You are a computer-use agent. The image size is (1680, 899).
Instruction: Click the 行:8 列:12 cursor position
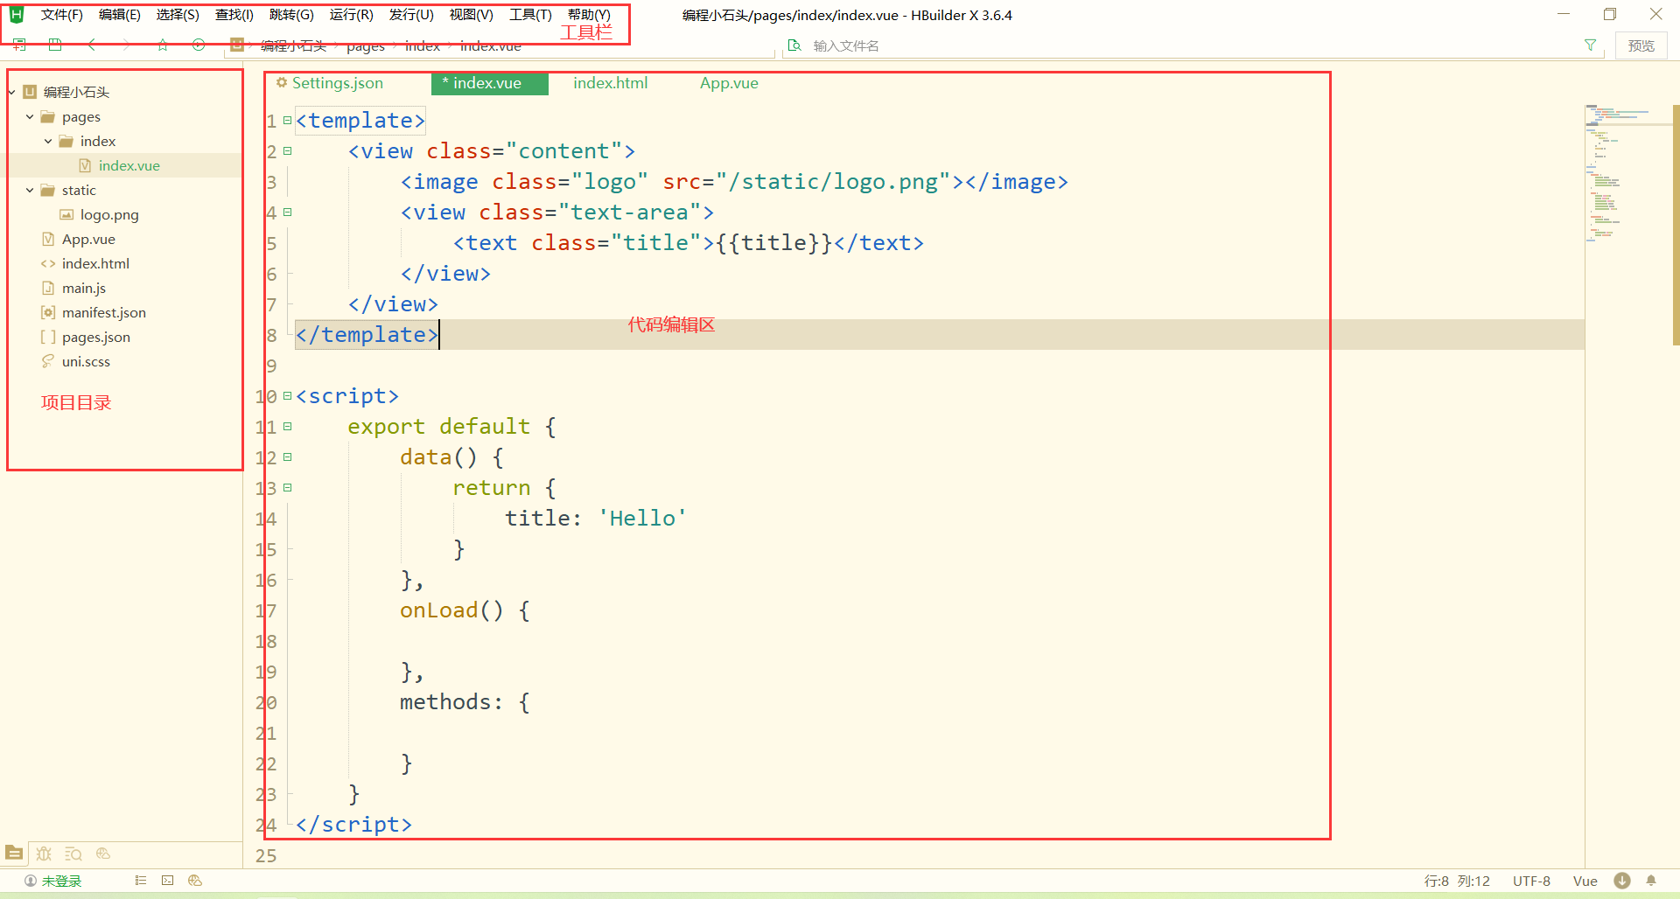tap(1457, 881)
